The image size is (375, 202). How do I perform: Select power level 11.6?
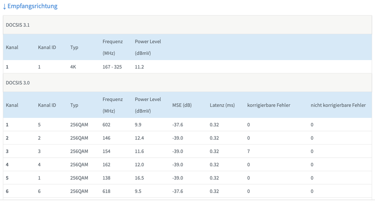(x=139, y=151)
